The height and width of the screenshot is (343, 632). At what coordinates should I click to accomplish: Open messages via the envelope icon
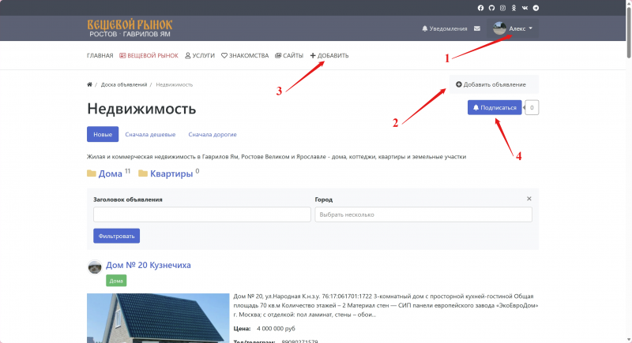tap(476, 28)
